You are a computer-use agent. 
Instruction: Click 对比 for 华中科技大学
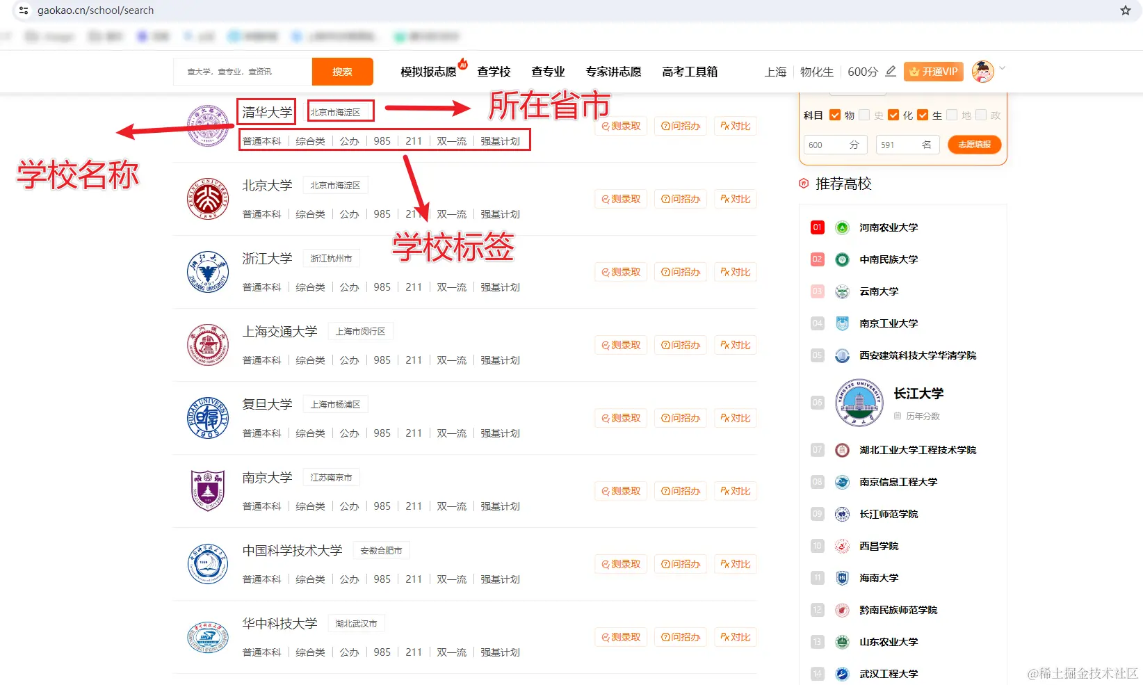[x=736, y=637]
